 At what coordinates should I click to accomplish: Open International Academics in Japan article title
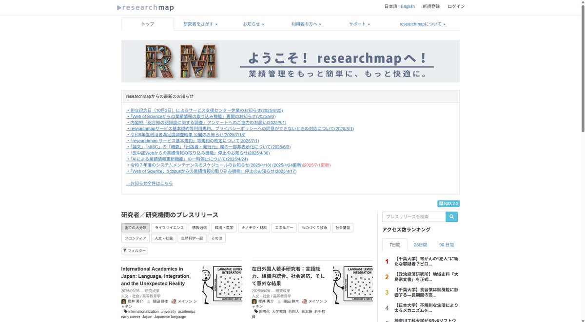pos(156,276)
